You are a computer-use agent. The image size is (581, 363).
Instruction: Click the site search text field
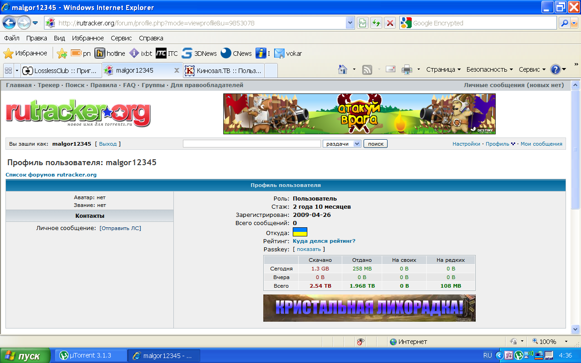252,144
